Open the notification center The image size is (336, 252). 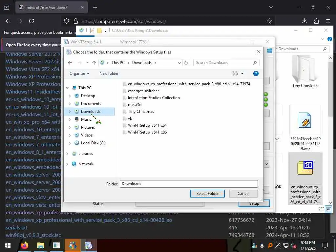[325, 245]
